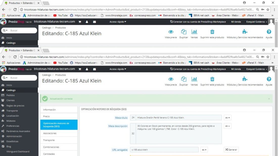Dismiss the Actualización correcta alert
The image size is (278, 156).
click(x=269, y=99)
